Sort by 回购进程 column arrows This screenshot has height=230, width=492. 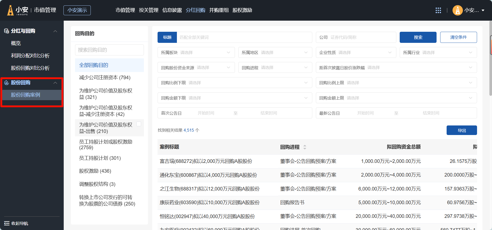point(305,147)
